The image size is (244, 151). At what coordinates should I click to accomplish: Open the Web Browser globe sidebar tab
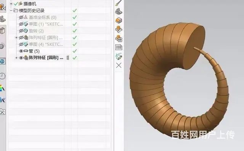3,62
